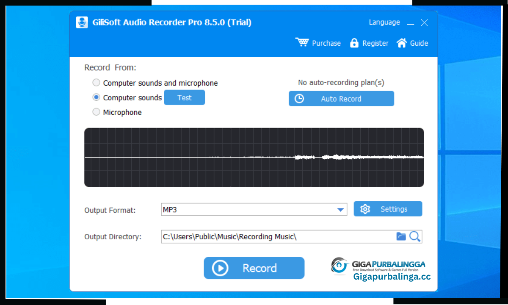Browse output directory with folder icon
The image size is (508, 305).
401,236
